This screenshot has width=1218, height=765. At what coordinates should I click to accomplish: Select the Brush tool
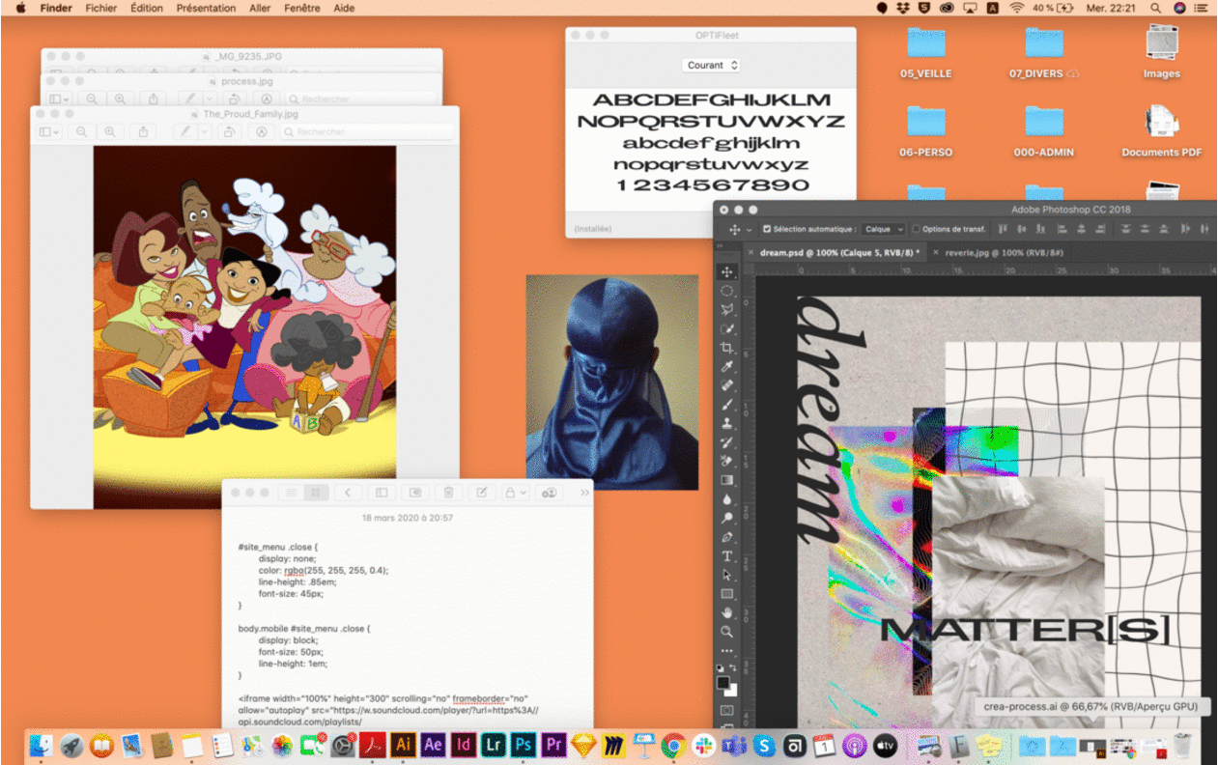[727, 405]
